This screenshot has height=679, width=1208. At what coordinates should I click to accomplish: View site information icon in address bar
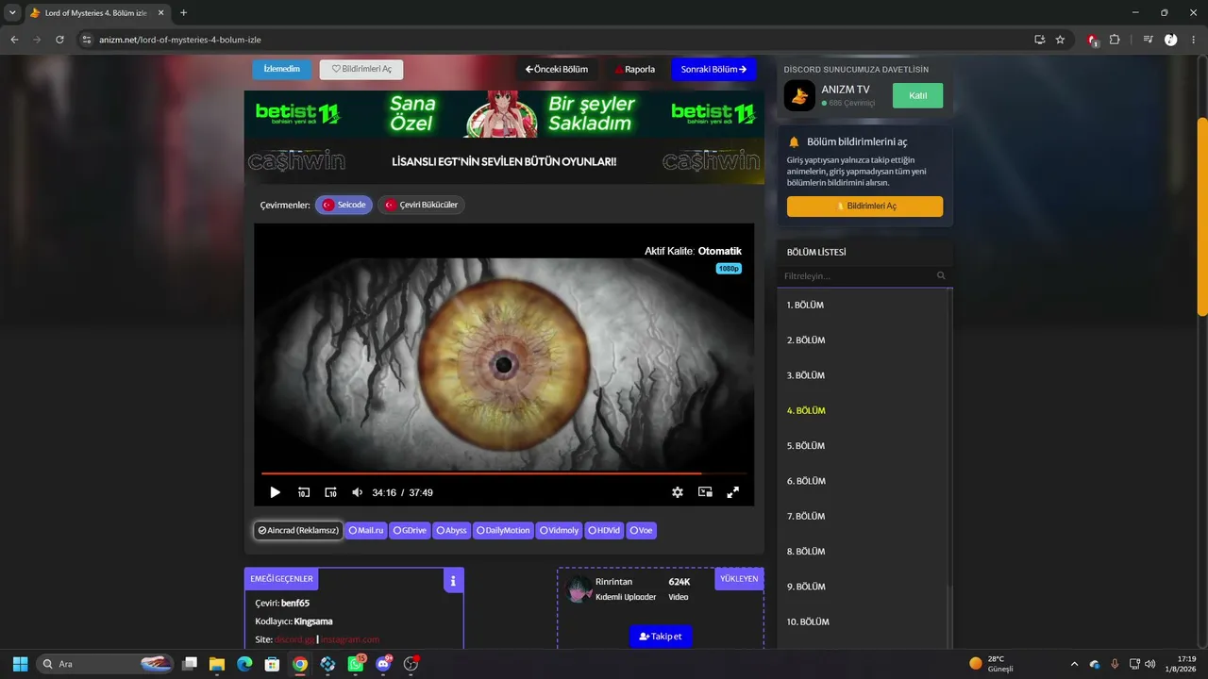(x=87, y=40)
